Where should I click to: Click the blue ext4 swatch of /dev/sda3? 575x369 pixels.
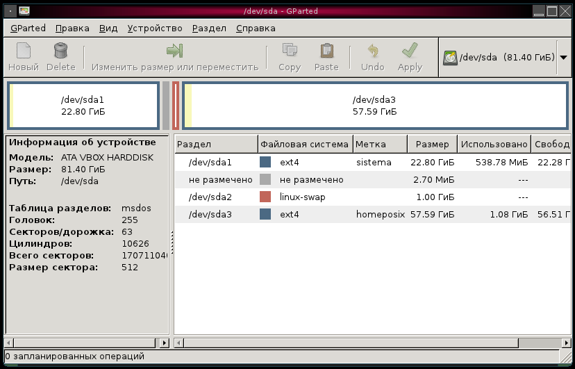coord(265,214)
